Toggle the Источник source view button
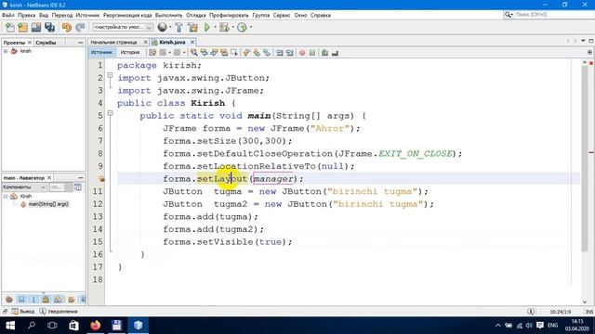This screenshot has height=334, width=595. 101,52
